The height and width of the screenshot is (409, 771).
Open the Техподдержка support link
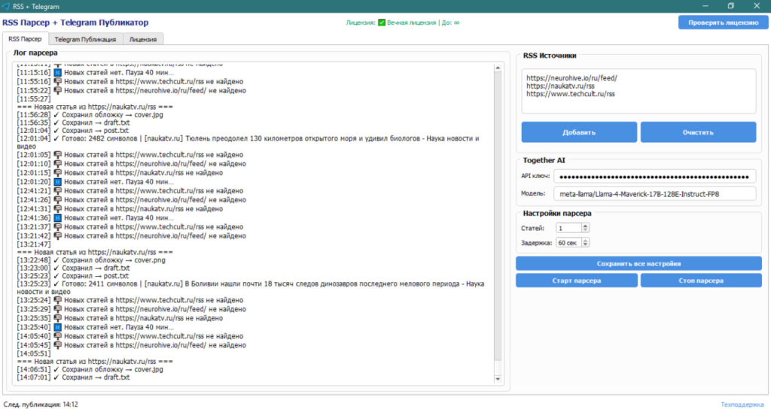pos(742,404)
